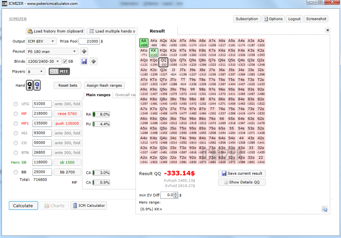Click Assign Nash ranges button

coord(104,86)
